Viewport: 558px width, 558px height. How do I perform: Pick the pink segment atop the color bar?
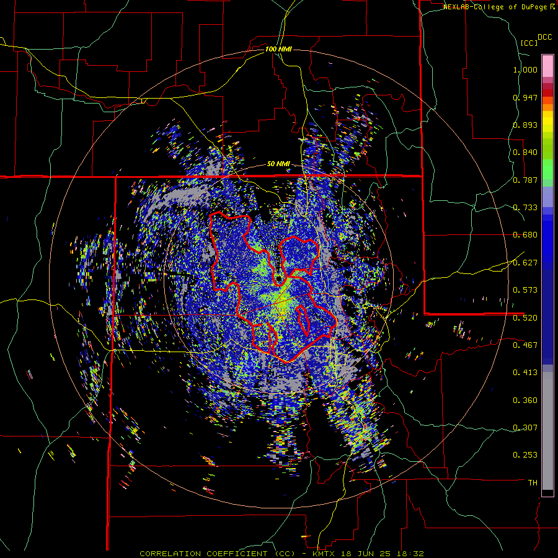click(x=547, y=66)
